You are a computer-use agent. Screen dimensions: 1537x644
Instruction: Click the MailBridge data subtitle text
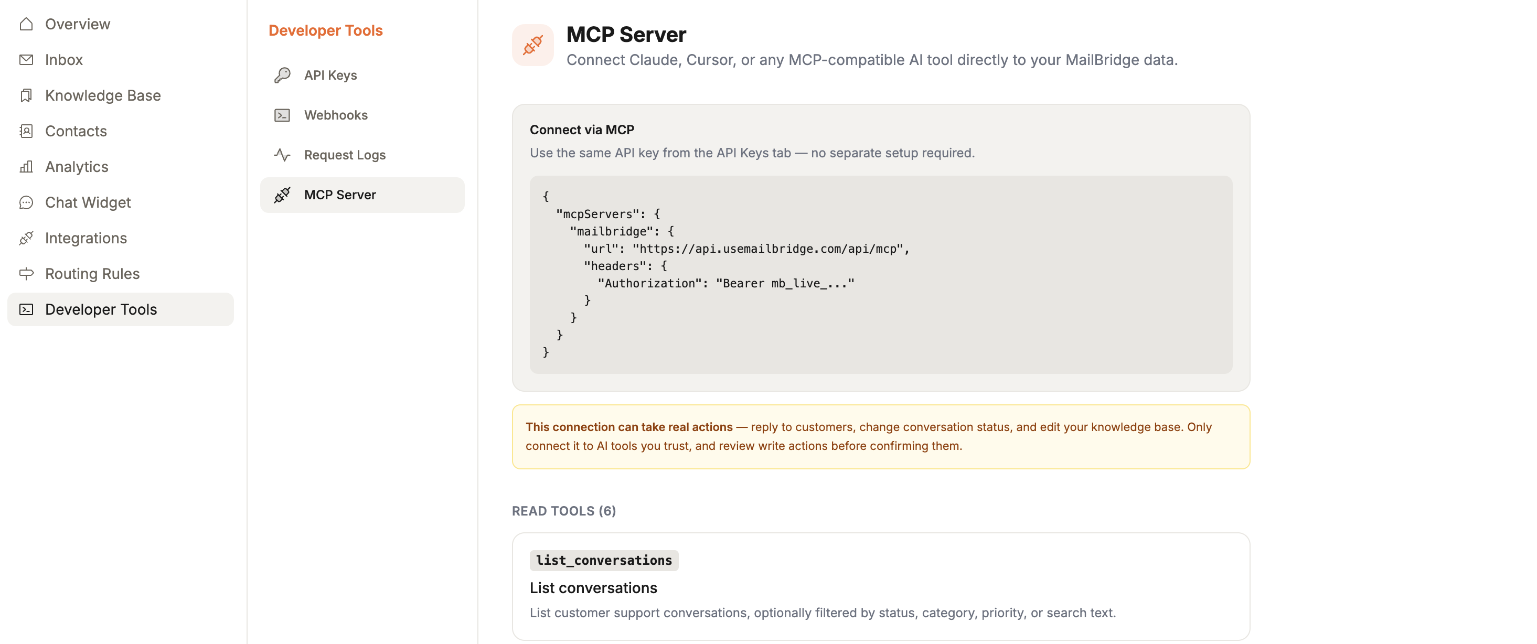[872, 60]
